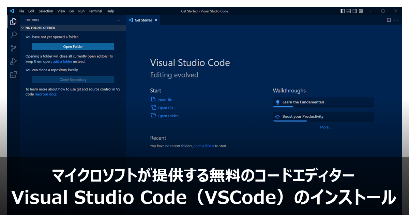
Task: Click the 'Recent' heading
Action: (x=158, y=138)
